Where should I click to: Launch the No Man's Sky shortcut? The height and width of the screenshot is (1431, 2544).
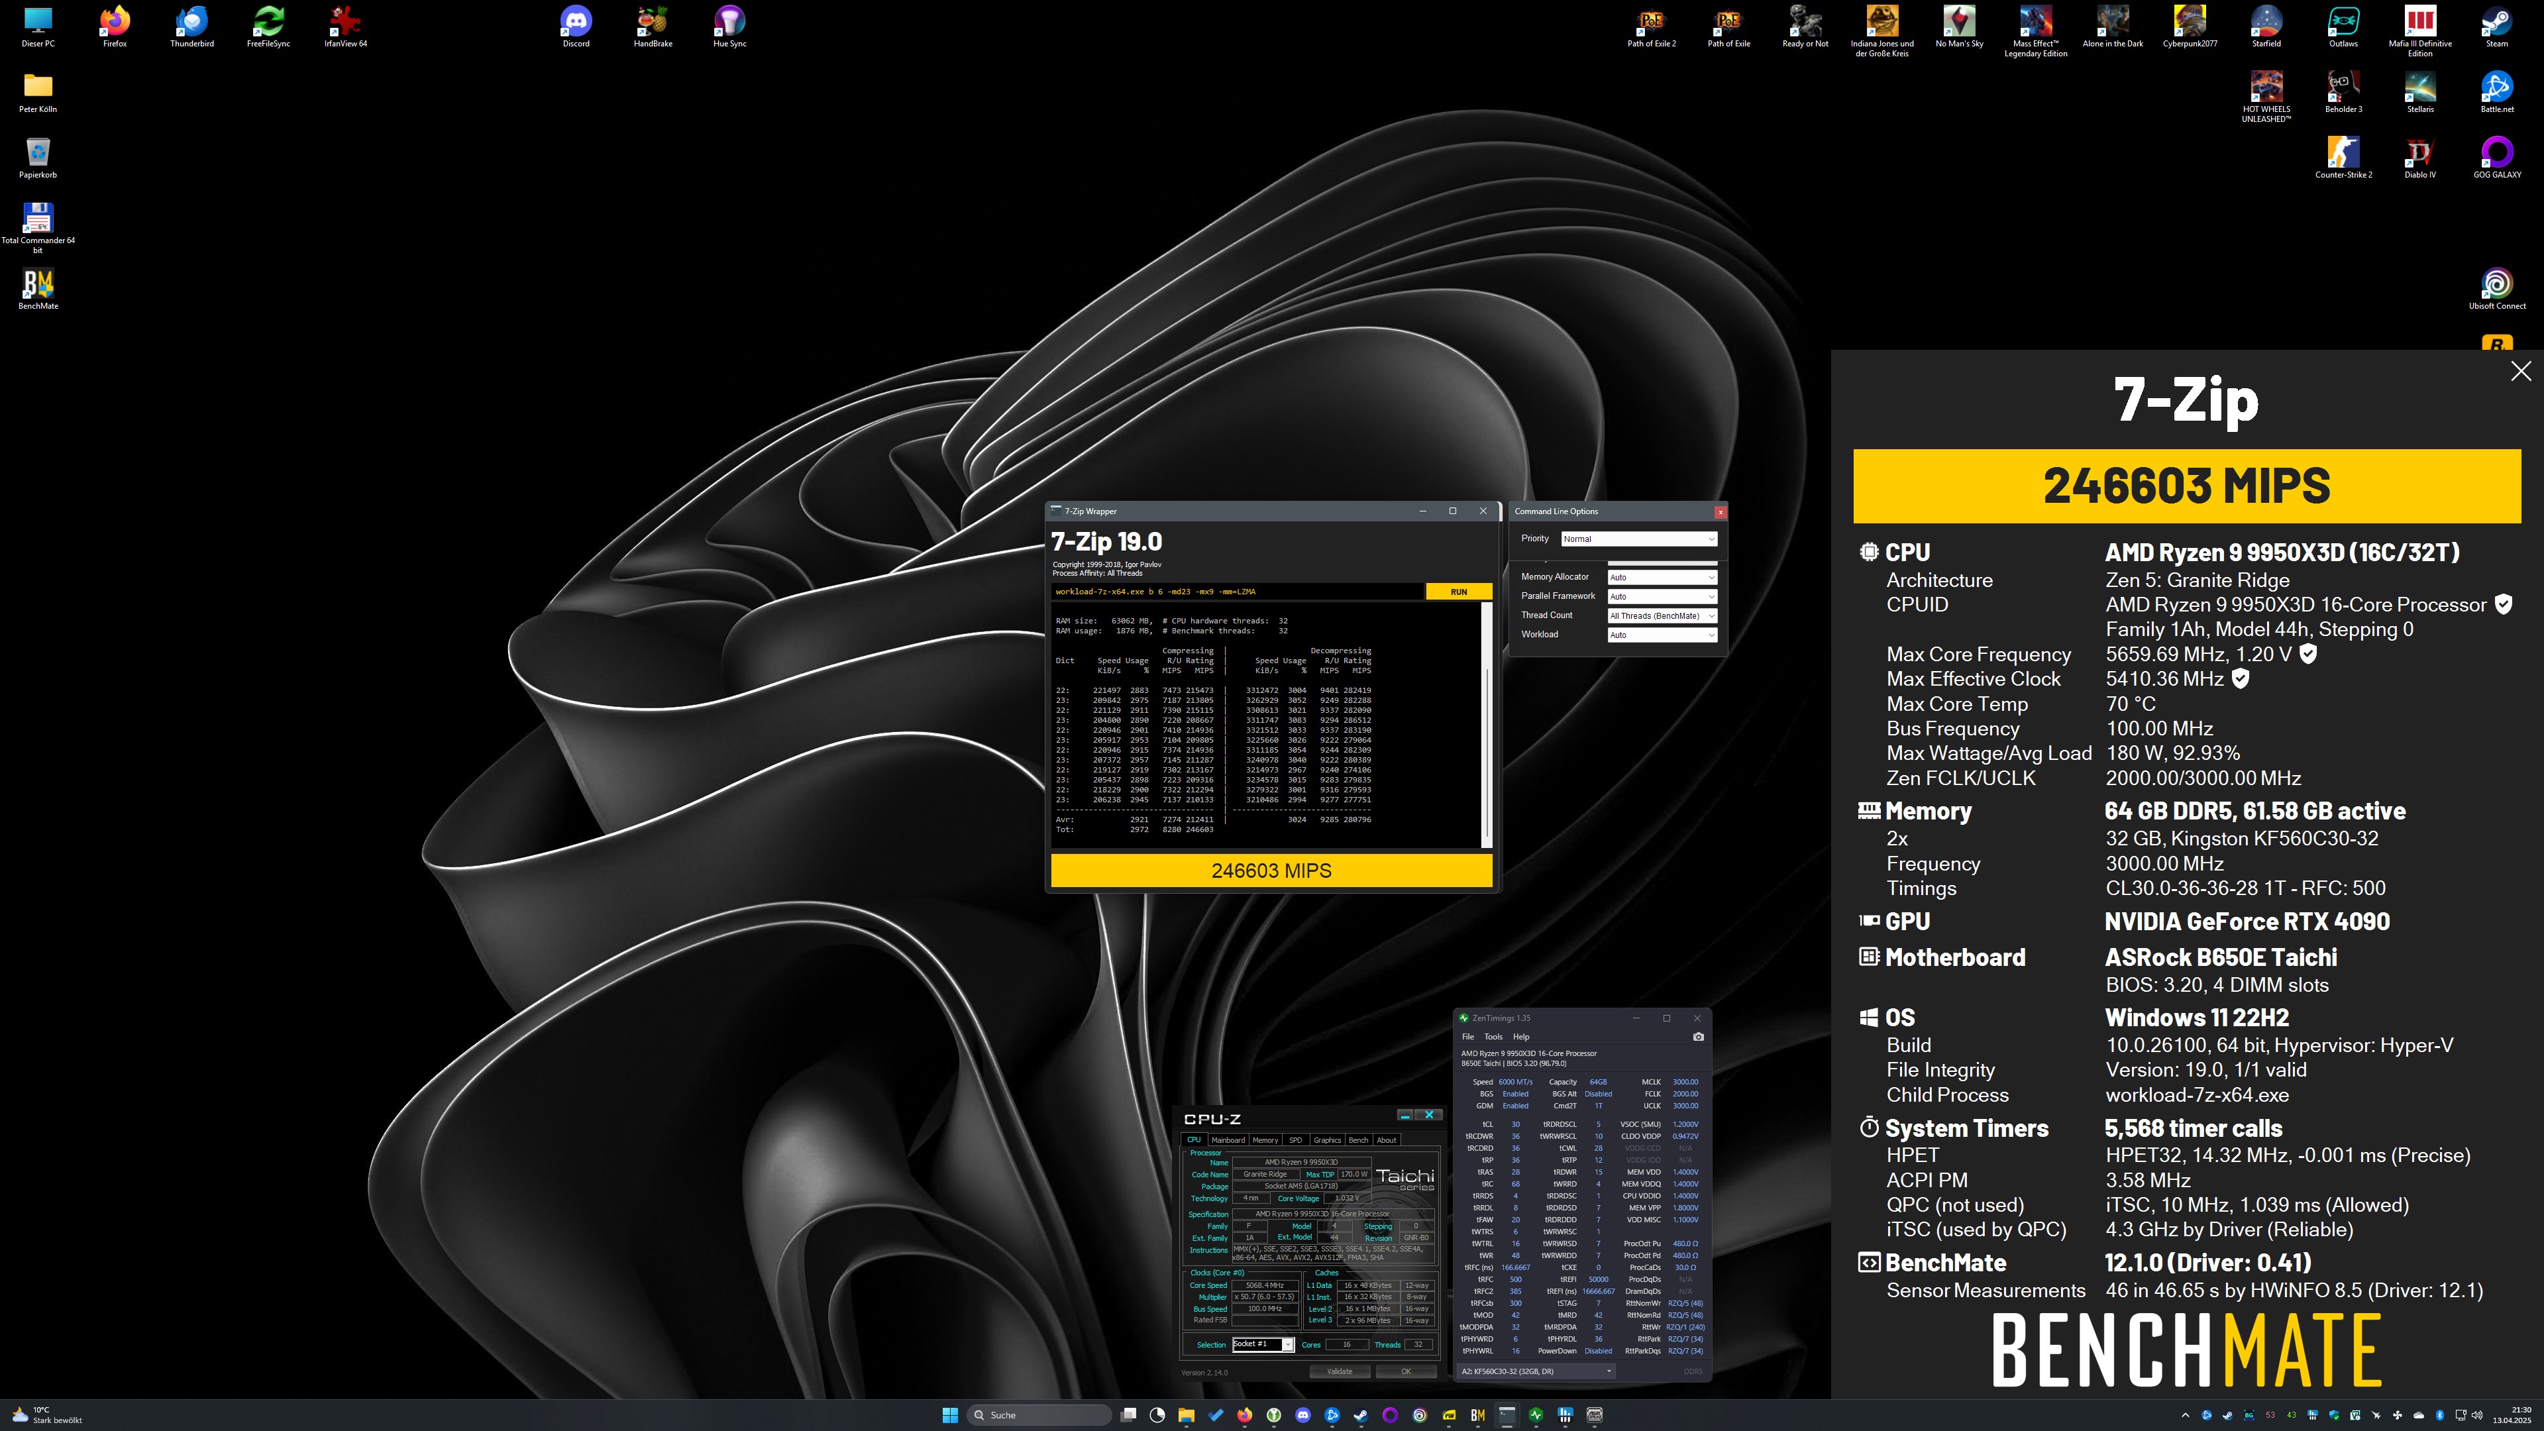[1958, 26]
